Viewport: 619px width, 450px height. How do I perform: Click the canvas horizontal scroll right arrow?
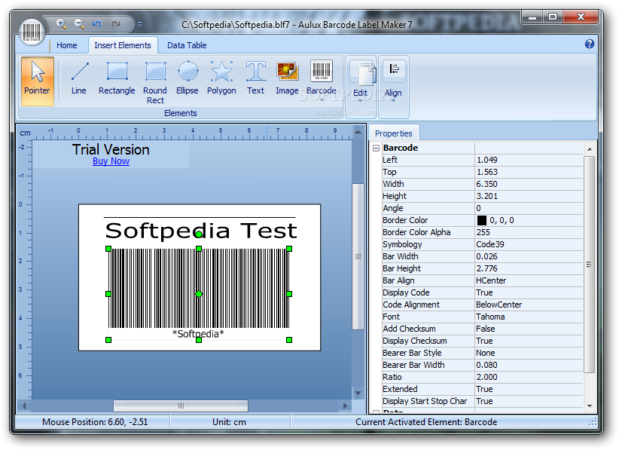pos(346,406)
